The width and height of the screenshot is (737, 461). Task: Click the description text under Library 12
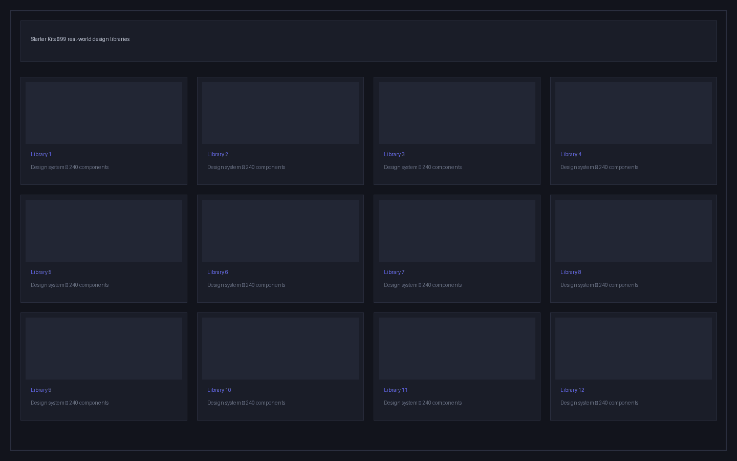599,403
